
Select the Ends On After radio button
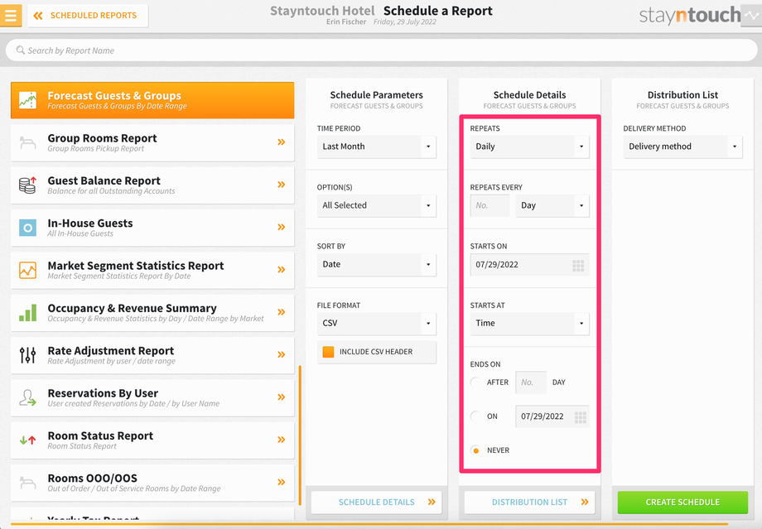coord(475,382)
